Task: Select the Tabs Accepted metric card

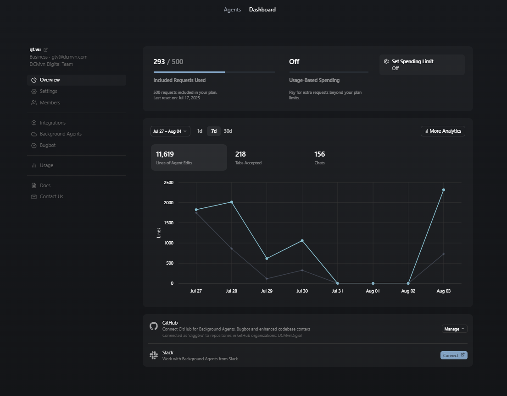Action: [266, 157]
